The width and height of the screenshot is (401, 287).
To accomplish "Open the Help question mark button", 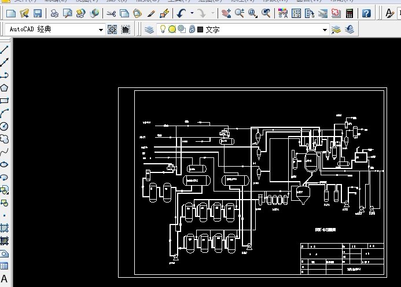I will 366,13.
